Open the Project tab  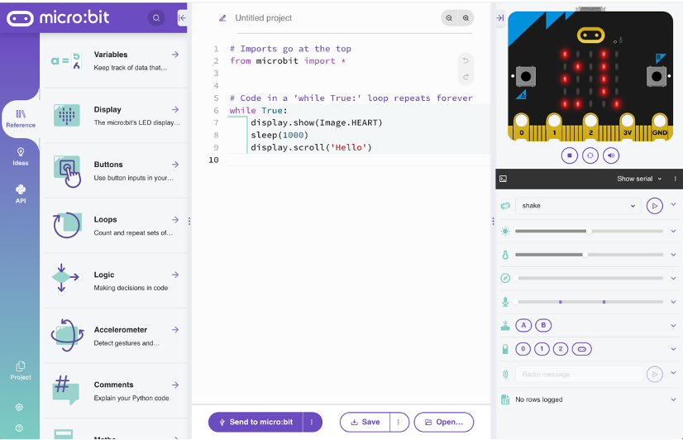[21, 371]
